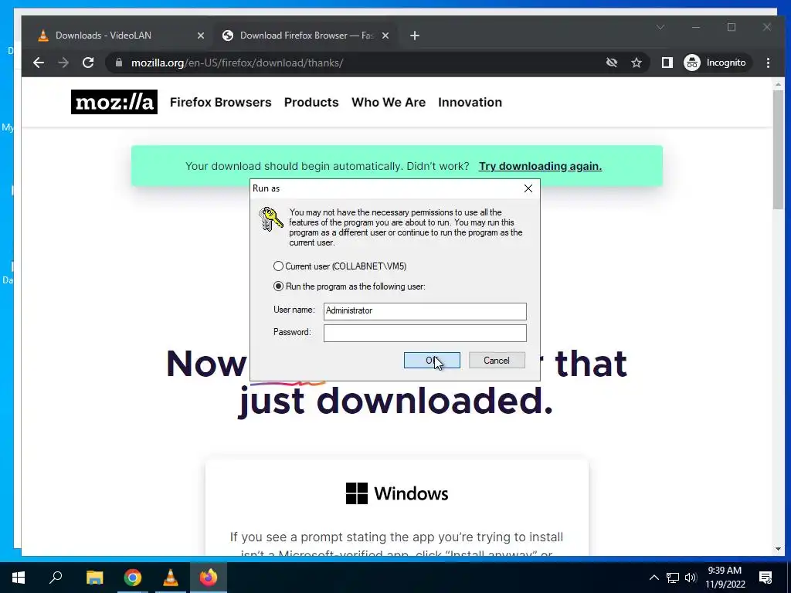Cancel the Run as dialog

[x=497, y=360]
